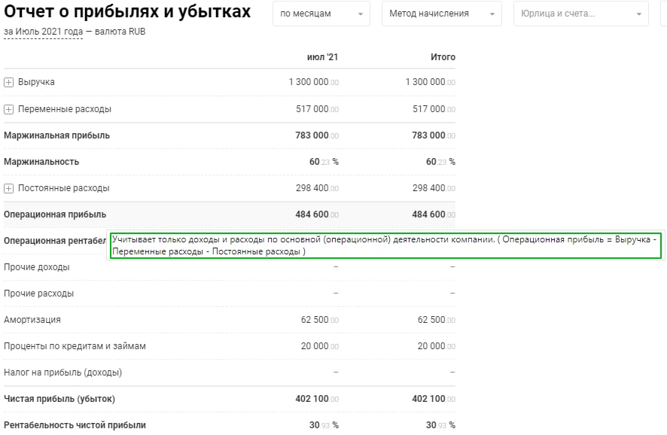
Task: Click the по месяцам dropdown arrow
Action: 361,14
